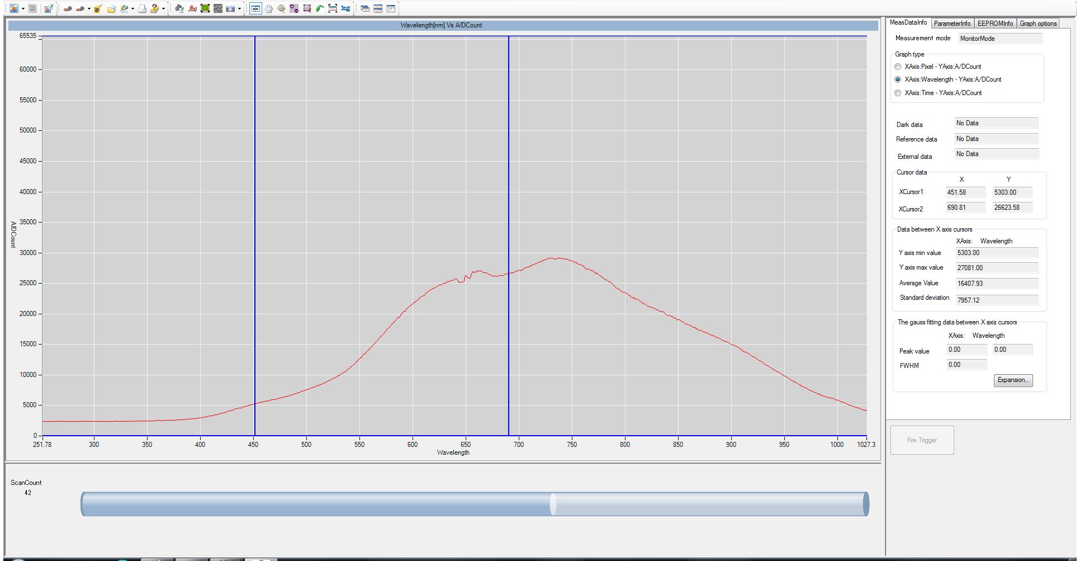
Task: Click the f(x) function icon
Action: [x=192, y=8]
